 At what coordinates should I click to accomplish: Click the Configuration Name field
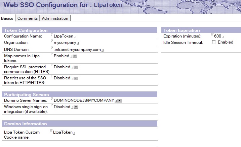[63, 36]
